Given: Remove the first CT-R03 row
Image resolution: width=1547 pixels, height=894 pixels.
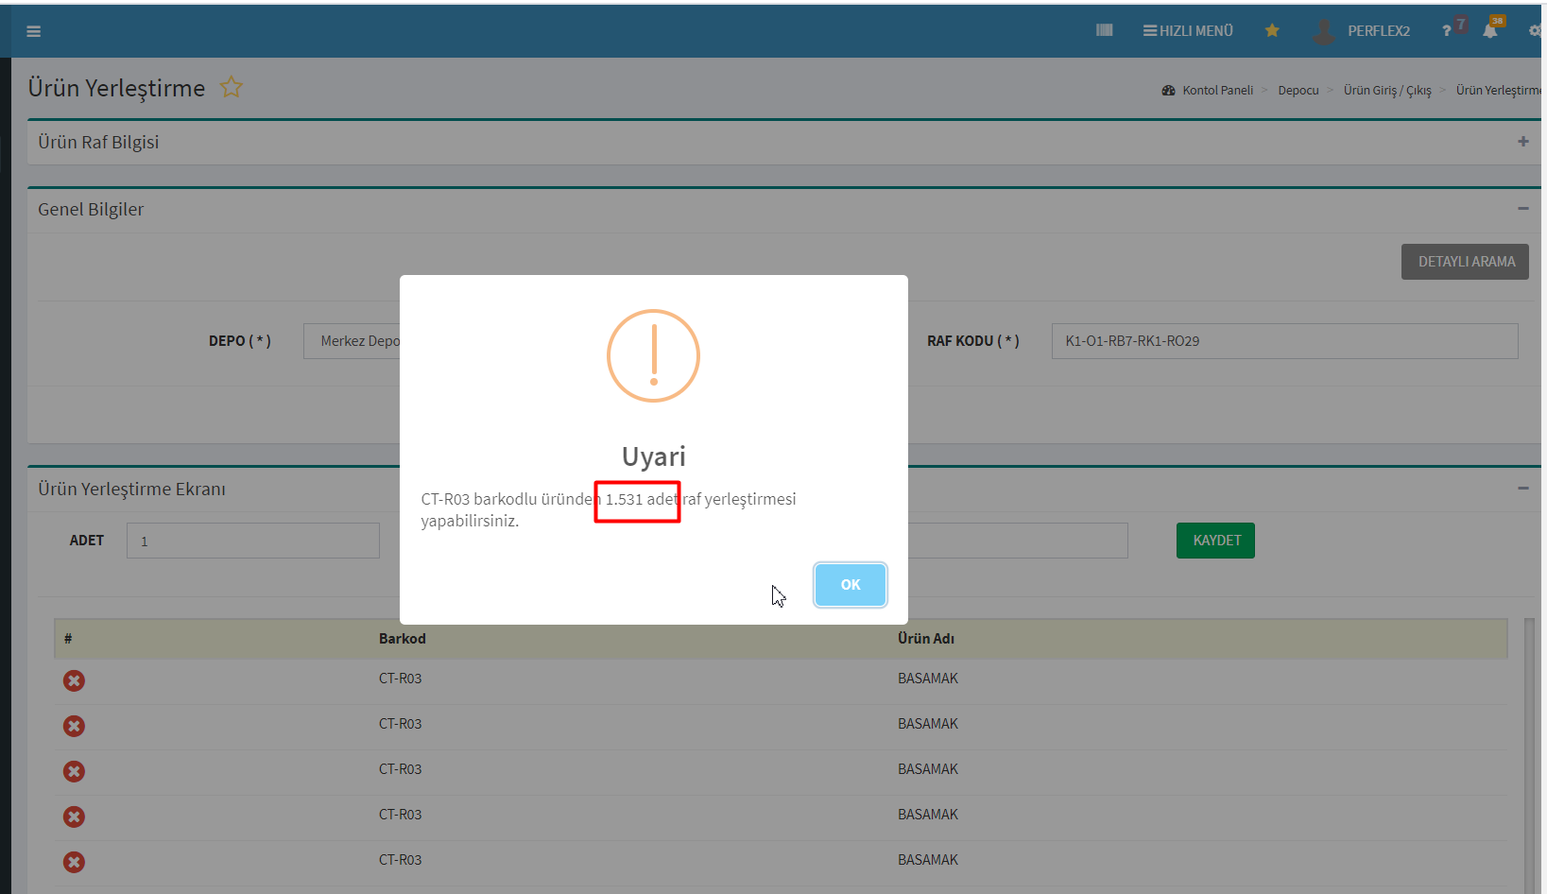Looking at the screenshot, I should click(x=74, y=680).
